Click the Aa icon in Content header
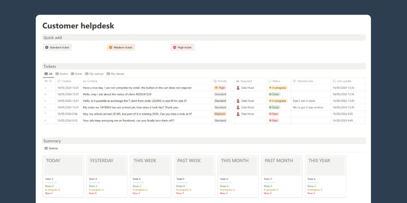The height and width of the screenshot is (203, 407). tap(84, 81)
